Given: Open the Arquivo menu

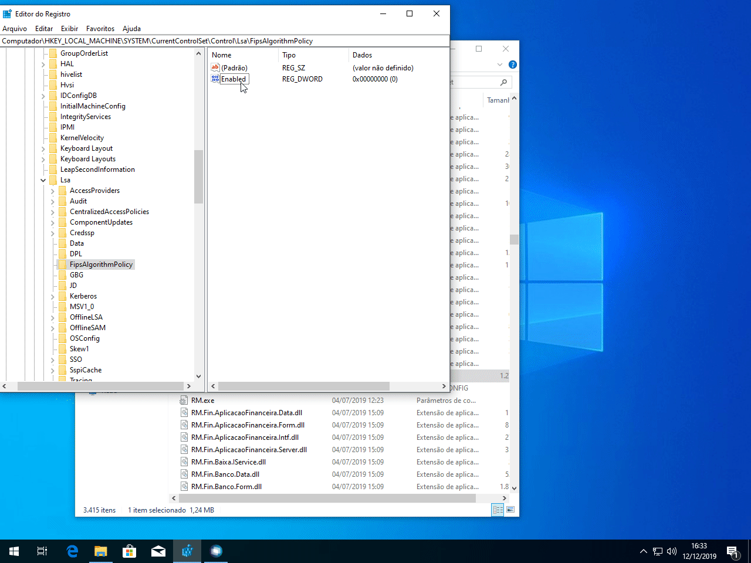Looking at the screenshot, I should click(x=15, y=28).
